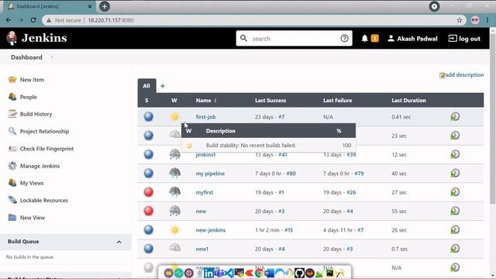Schedule a build for myfirst
496x279 pixels.
click(x=455, y=192)
